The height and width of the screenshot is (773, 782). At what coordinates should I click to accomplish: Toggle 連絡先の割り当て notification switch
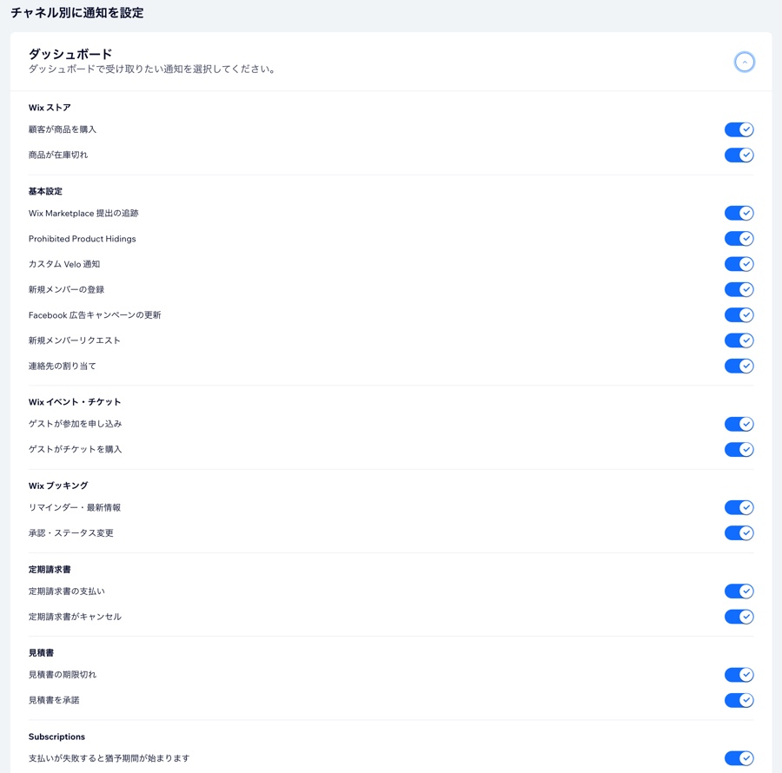[x=739, y=366]
